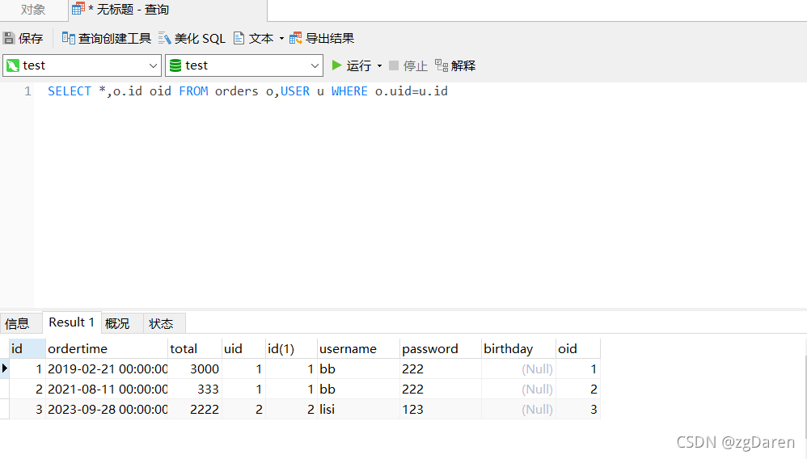Click Export Results (导出结果)
807x459 pixels.
pyautogui.click(x=322, y=38)
